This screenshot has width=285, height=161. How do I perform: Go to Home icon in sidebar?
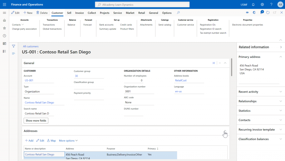pyautogui.click(x=4, y=20)
